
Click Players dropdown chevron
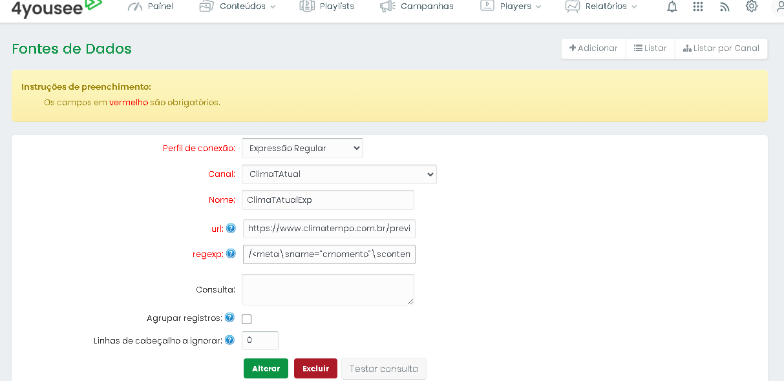click(x=538, y=7)
